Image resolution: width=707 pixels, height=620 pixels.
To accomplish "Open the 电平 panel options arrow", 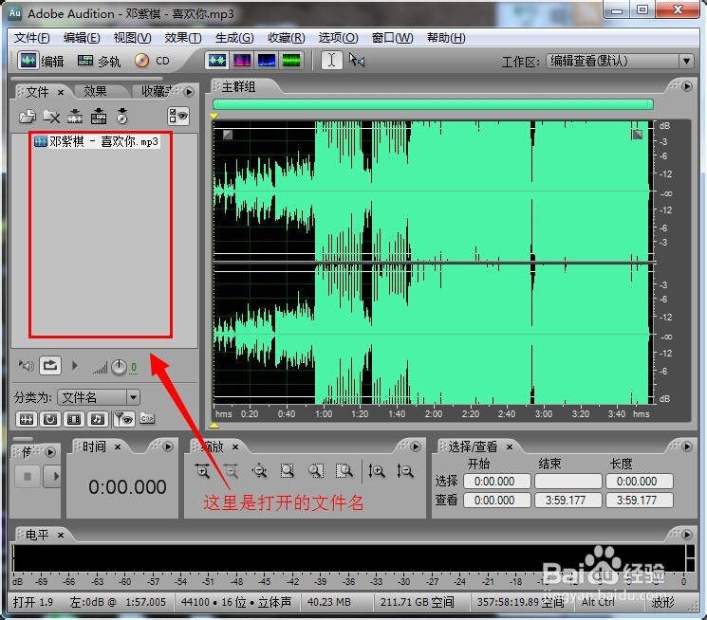I will [x=687, y=535].
